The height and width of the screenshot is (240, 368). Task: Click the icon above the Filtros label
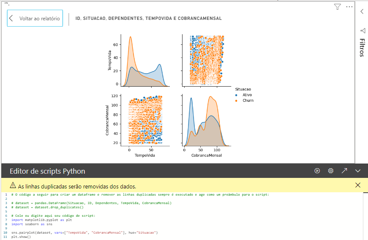tap(362, 30)
